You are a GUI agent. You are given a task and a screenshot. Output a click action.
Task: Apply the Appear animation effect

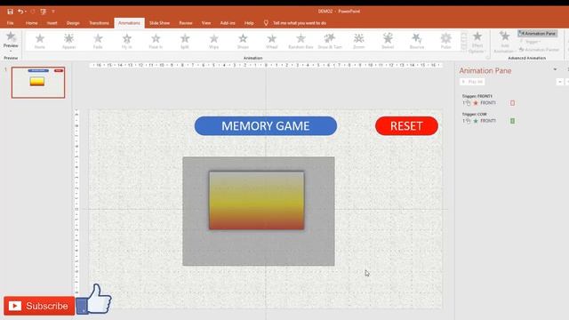[69, 41]
